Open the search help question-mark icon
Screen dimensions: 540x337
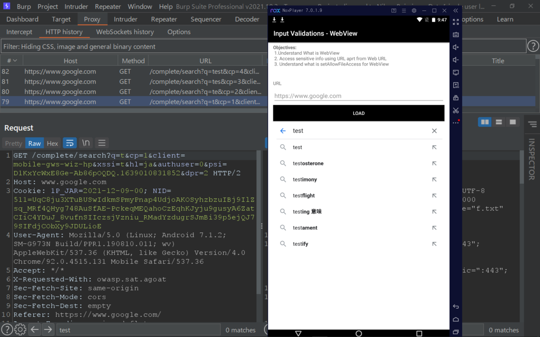pos(7,330)
